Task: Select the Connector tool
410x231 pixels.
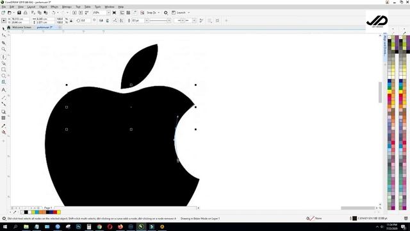Action: click(3, 104)
